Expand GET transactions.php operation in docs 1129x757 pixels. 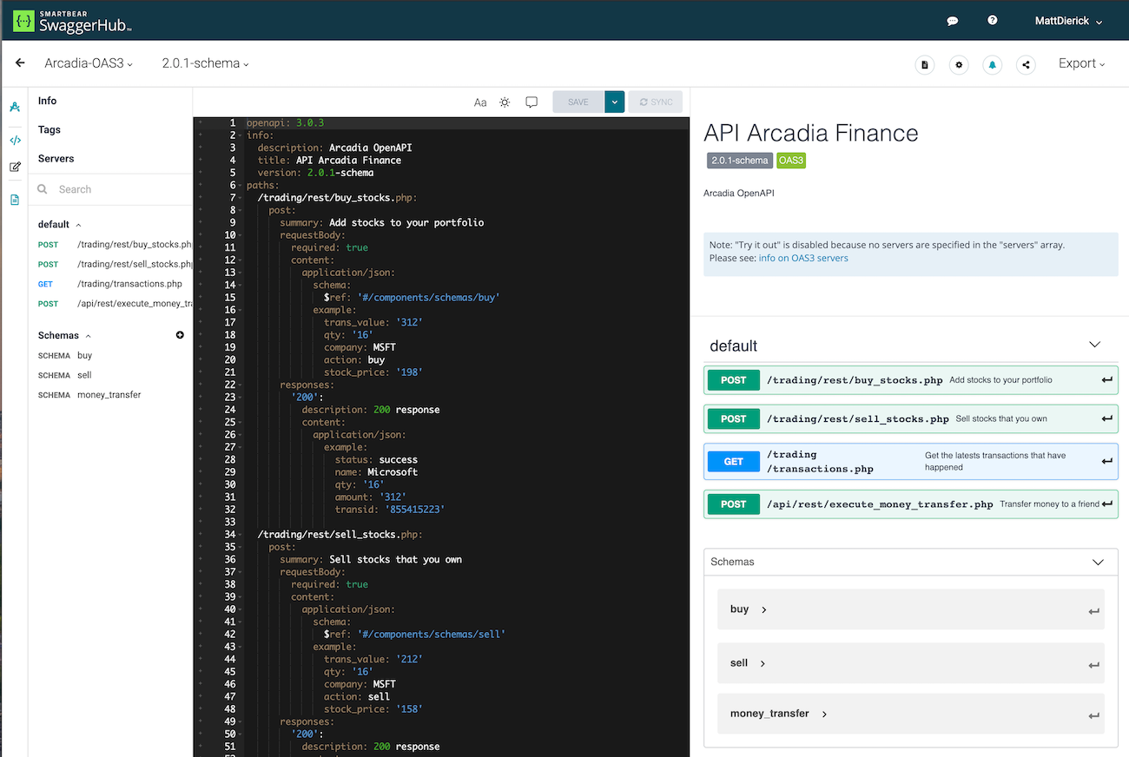coord(911,462)
